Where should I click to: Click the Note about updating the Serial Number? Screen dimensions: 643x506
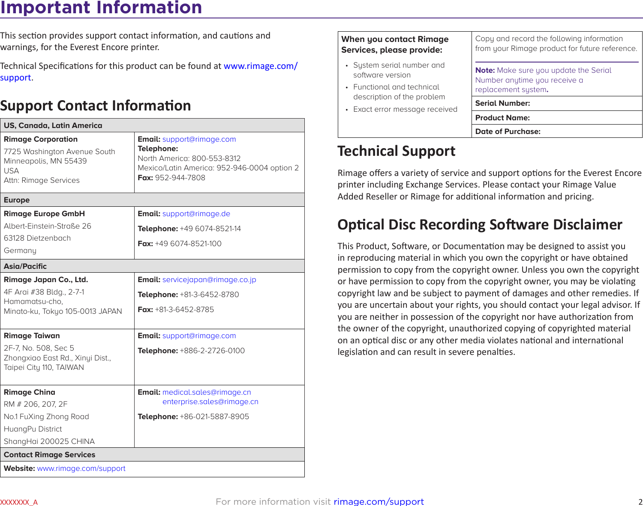pos(543,80)
